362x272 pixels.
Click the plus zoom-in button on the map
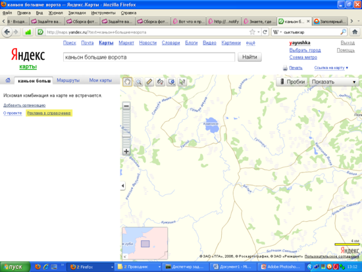point(126,151)
